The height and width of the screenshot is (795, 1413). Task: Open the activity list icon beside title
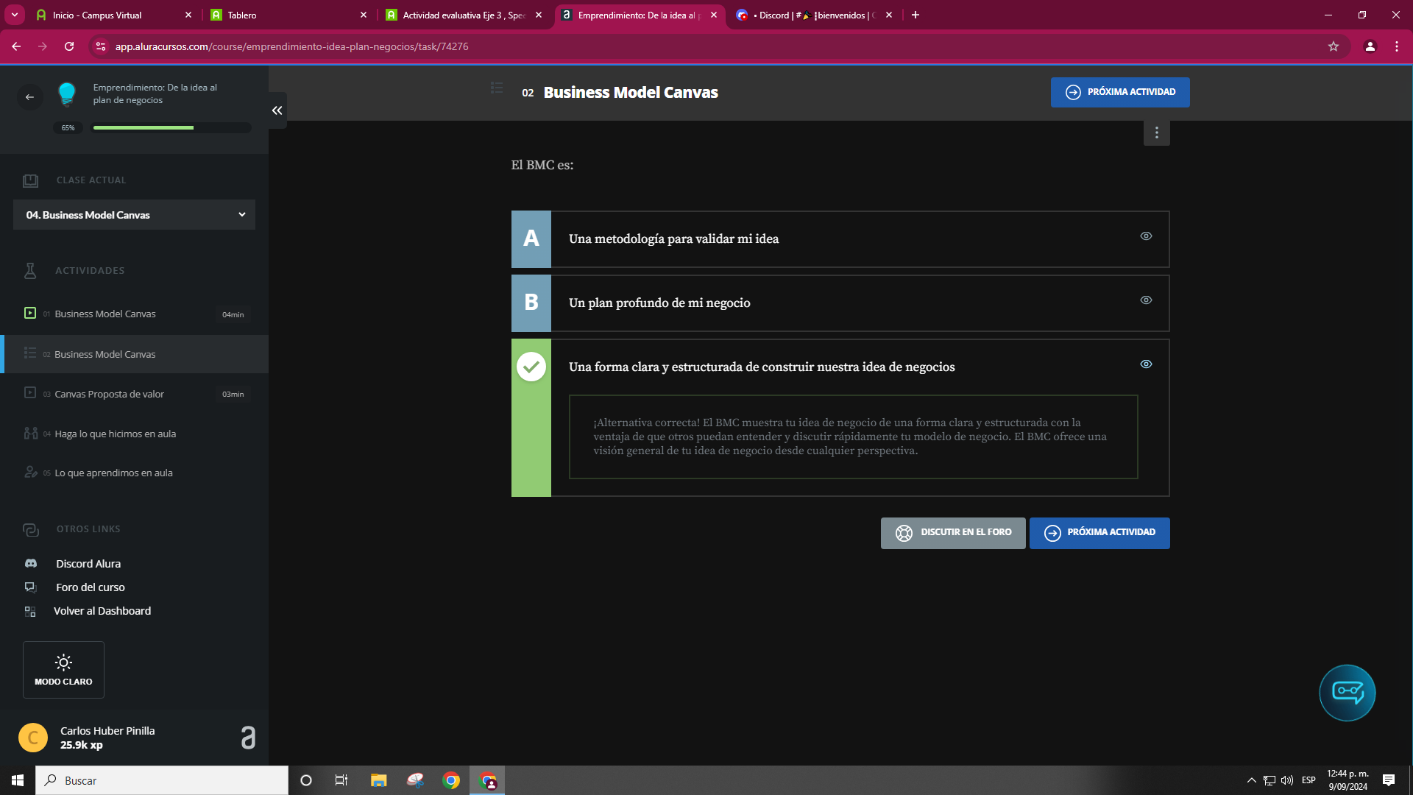pos(497,88)
